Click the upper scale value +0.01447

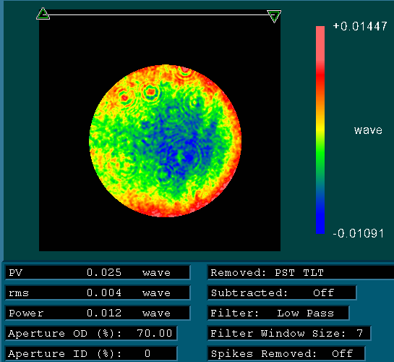point(360,26)
